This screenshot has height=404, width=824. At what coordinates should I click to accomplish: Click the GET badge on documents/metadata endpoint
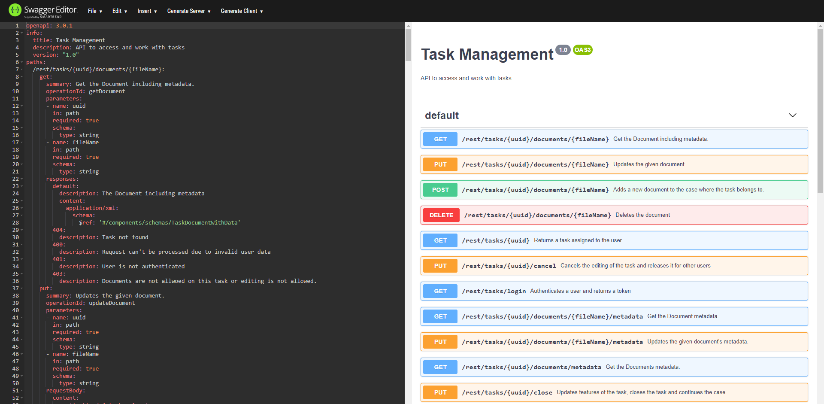pyautogui.click(x=440, y=367)
